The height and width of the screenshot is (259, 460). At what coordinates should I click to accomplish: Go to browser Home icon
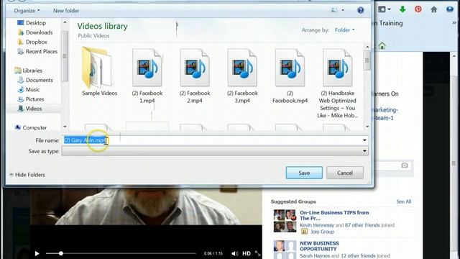433,9
